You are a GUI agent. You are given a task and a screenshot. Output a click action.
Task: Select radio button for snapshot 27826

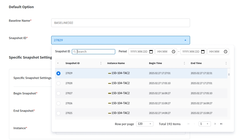click(58, 103)
